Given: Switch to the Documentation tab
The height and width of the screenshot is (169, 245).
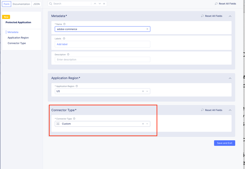Looking at the screenshot, I should coord(22,4).
